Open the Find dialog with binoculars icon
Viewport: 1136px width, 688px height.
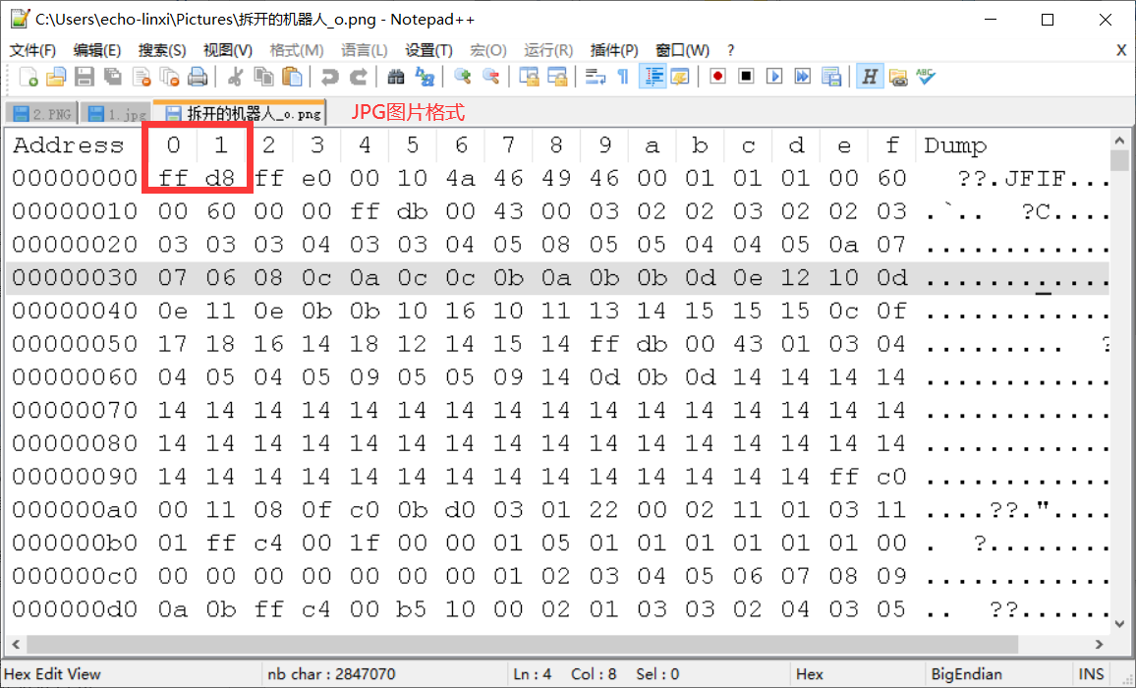(397, 77)
